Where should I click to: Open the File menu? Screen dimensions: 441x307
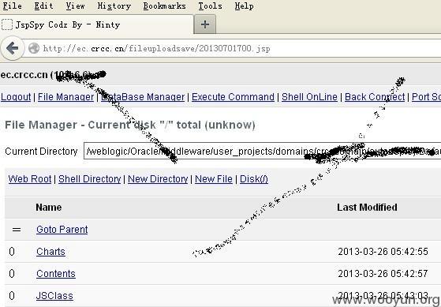pyautogui.click(x=13, y=6)
